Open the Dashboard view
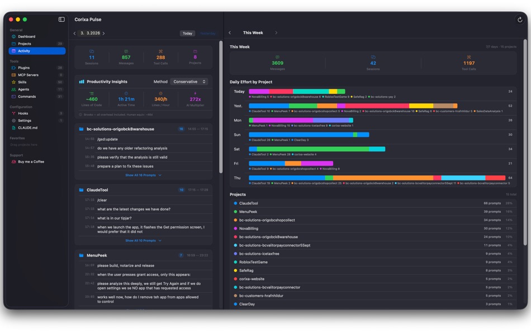 [26, 36]
